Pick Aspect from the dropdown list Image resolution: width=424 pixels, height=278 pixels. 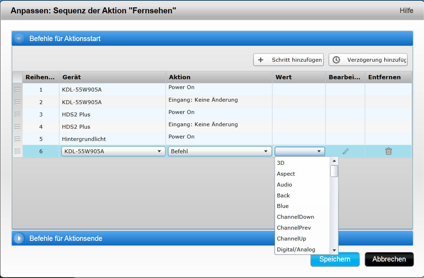click(286, 174)
